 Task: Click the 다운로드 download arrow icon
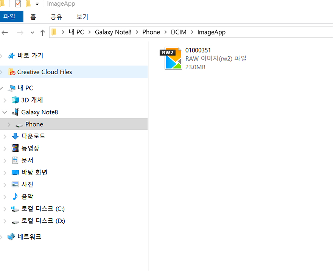click(15, 136)
